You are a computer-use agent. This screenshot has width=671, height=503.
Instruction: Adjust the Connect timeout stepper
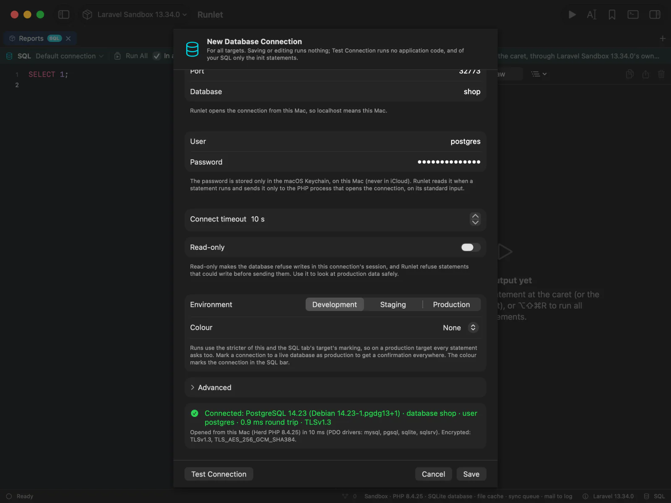(x=475, y=219)
